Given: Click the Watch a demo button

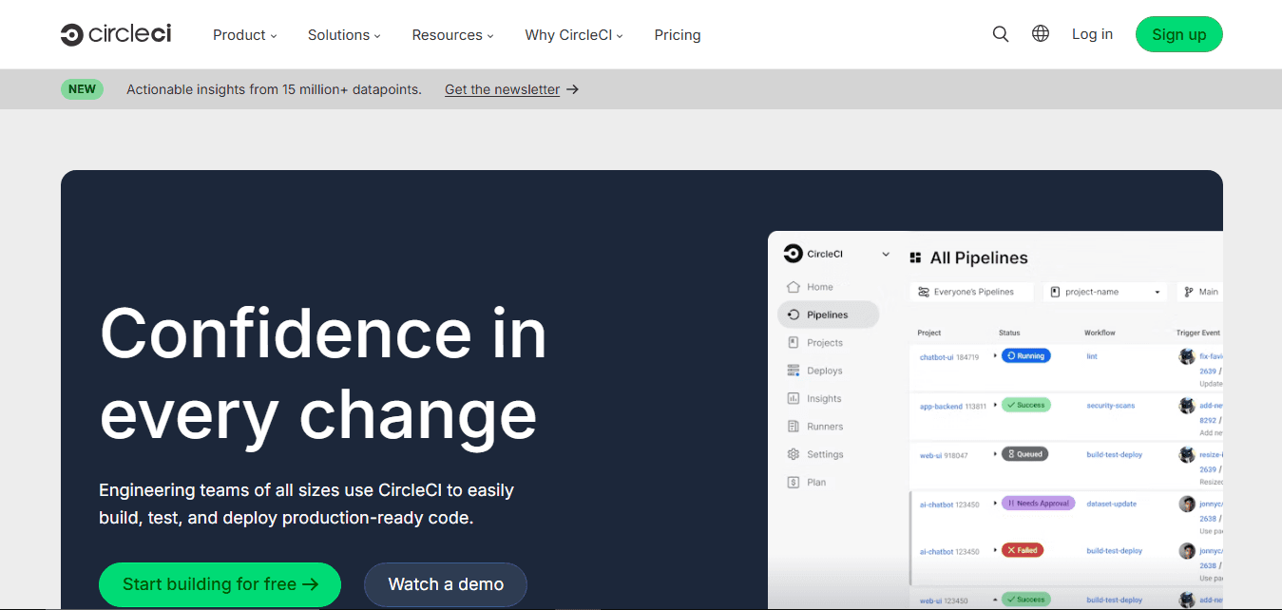Looking at the screenshot, I should tap(446, 584).
